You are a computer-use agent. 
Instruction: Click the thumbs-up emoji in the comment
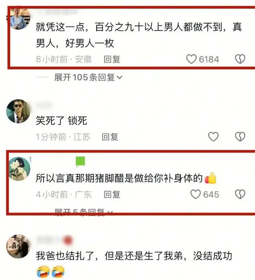pyautogui.click(x=210, y=178)
